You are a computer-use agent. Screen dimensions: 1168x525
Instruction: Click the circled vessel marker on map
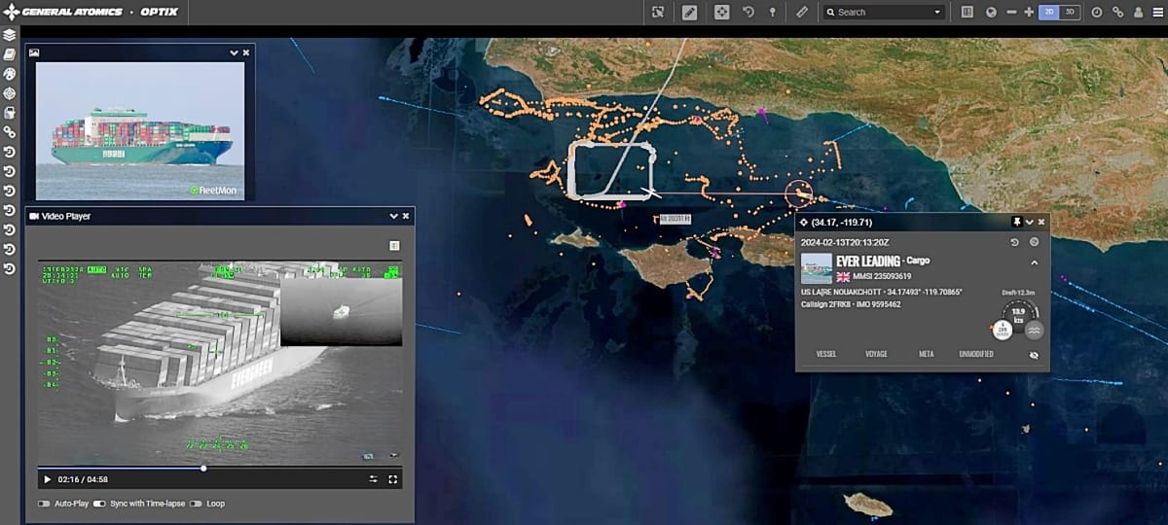(799, 193)
